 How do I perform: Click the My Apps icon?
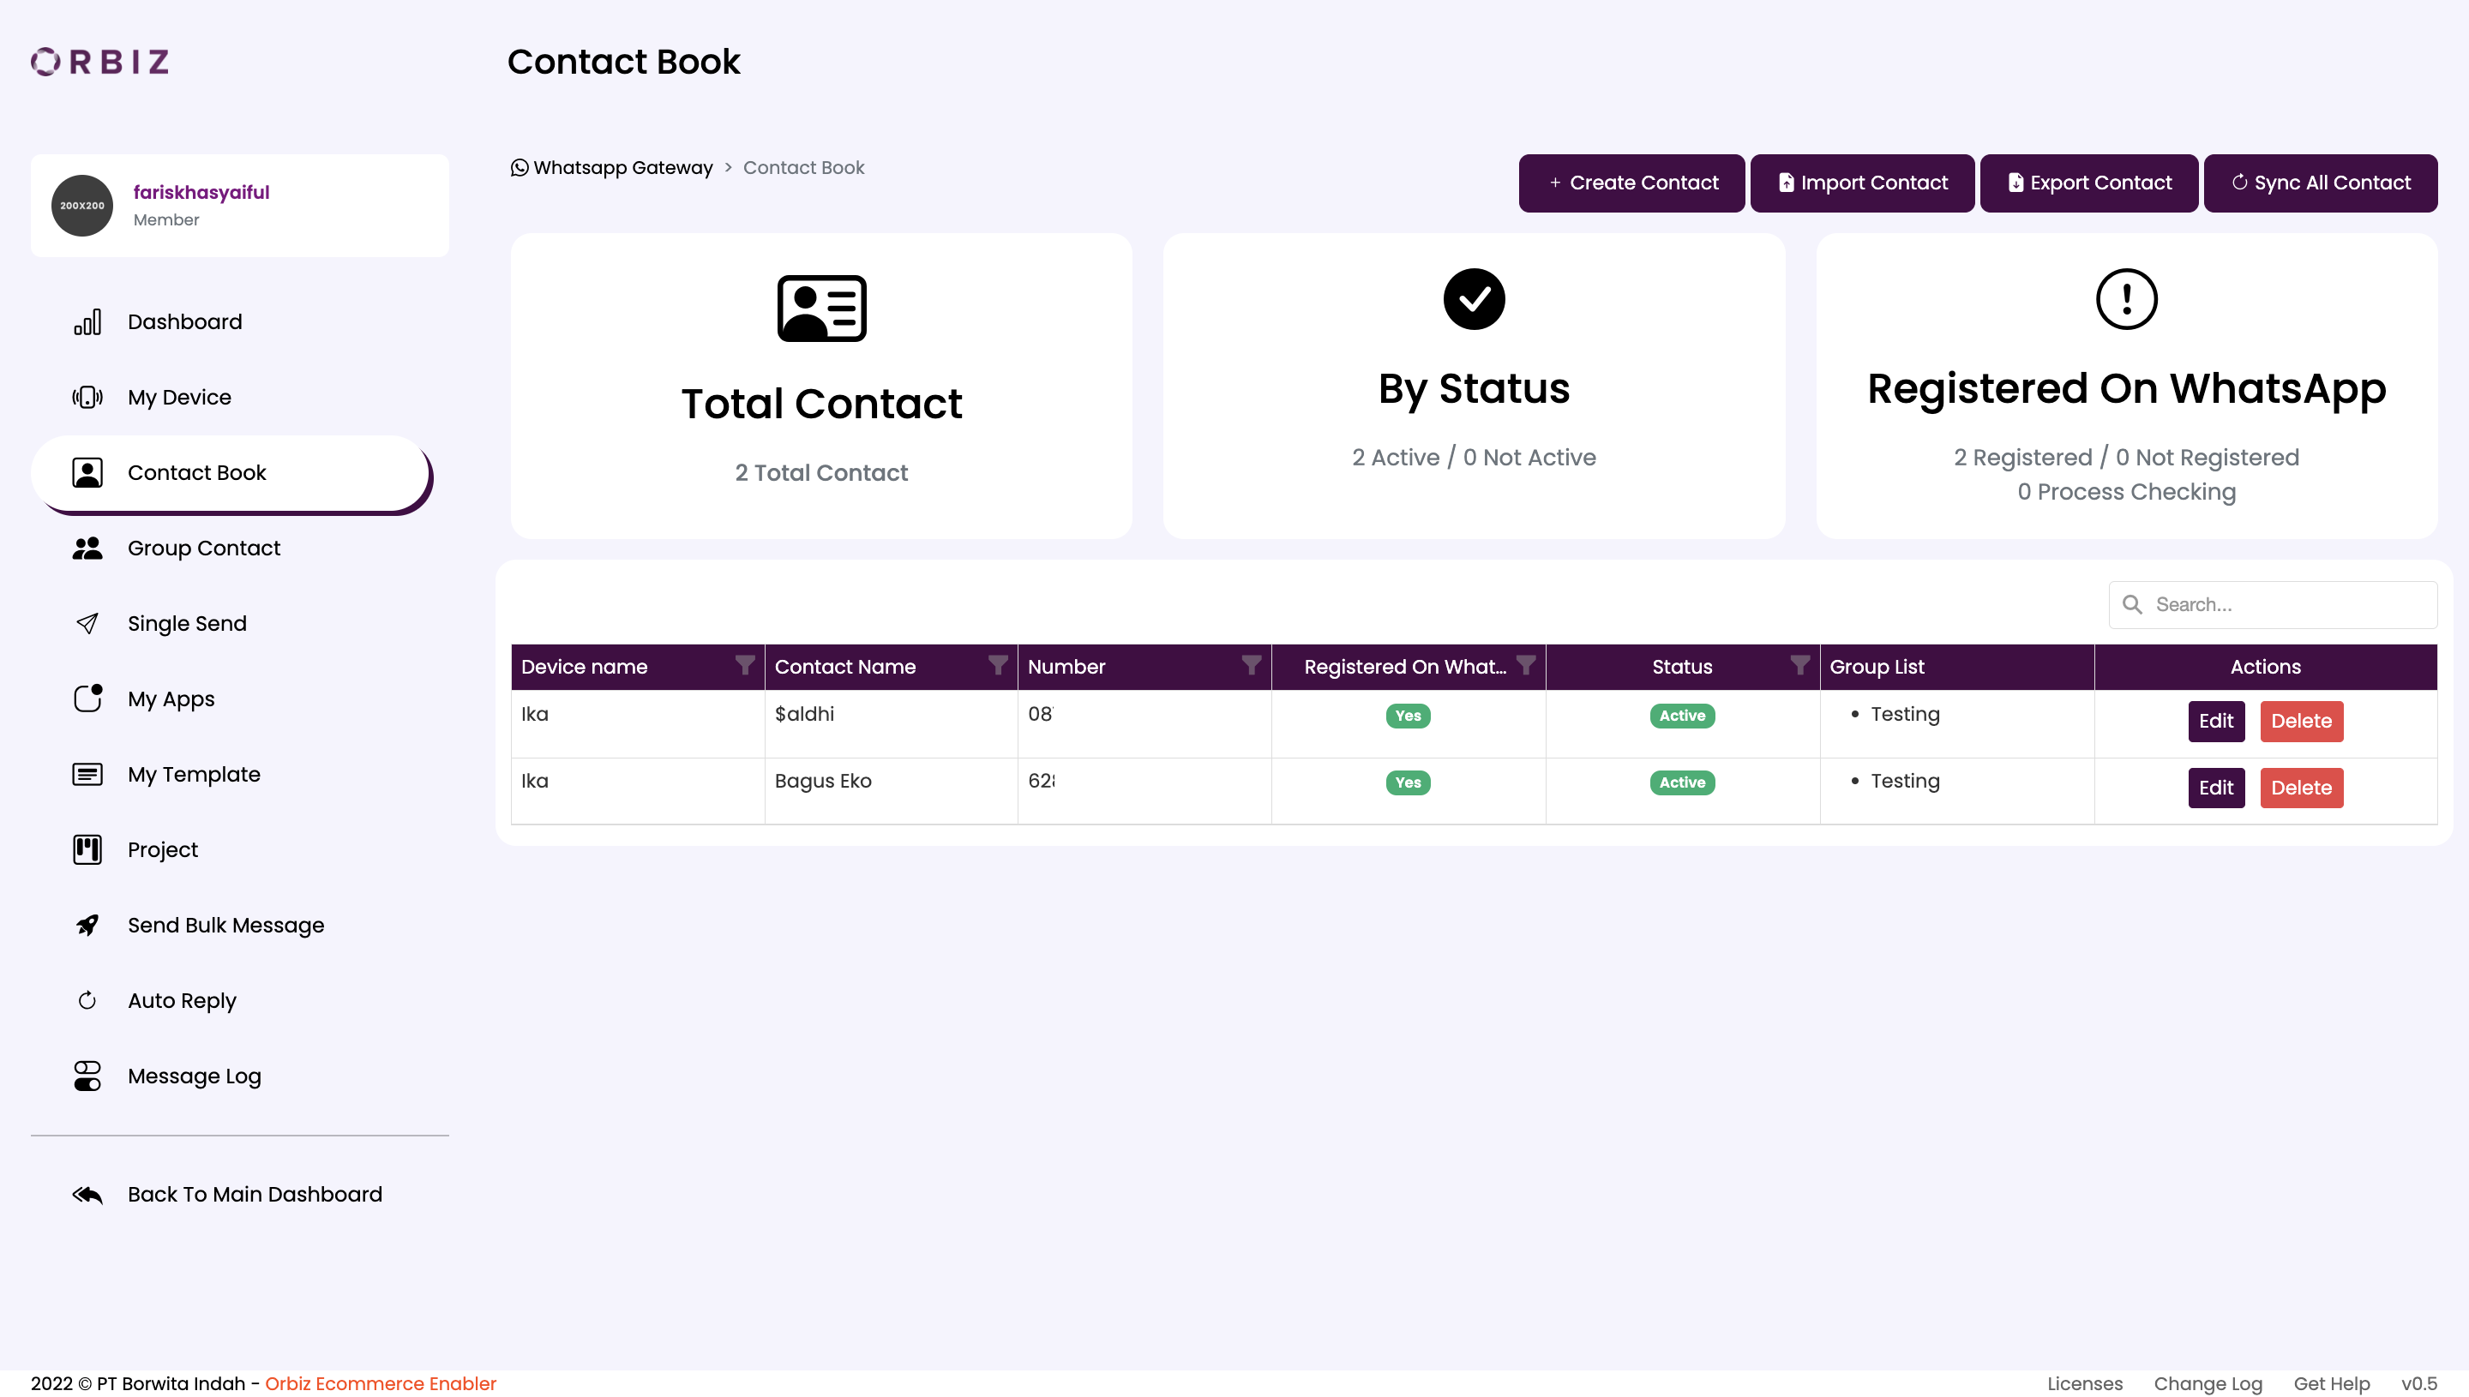click(x=87, y=698)
